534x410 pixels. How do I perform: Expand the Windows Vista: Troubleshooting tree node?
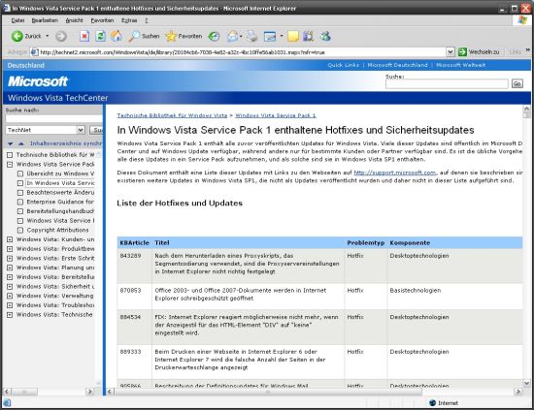(10, 305)
